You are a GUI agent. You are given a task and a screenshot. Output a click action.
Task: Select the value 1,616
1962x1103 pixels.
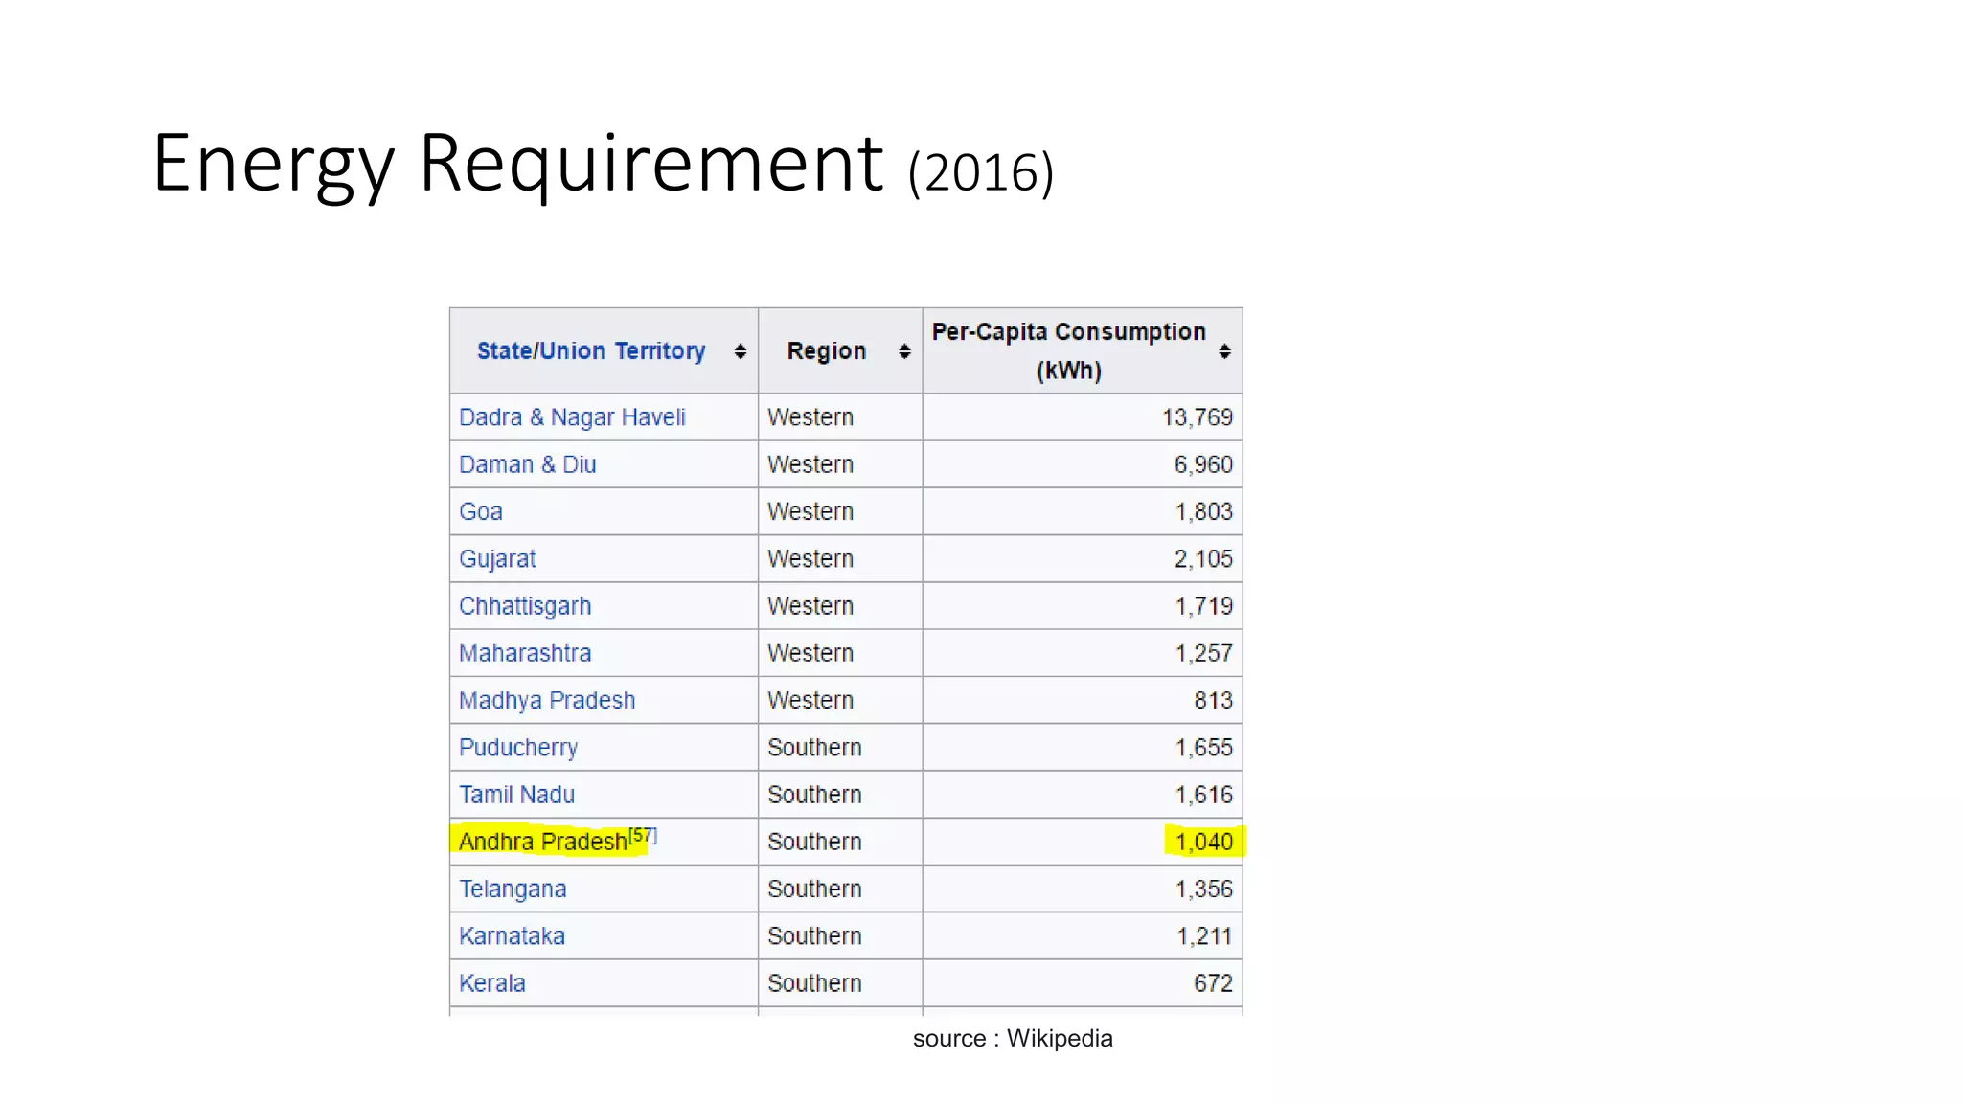pyautogui.click(x=1204, y=795)
